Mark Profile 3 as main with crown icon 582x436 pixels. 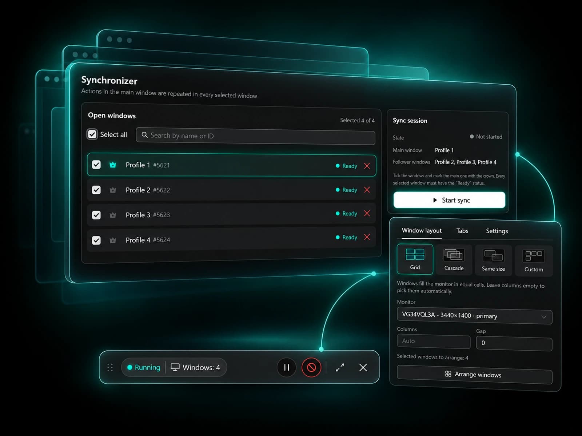pos(113,215)
